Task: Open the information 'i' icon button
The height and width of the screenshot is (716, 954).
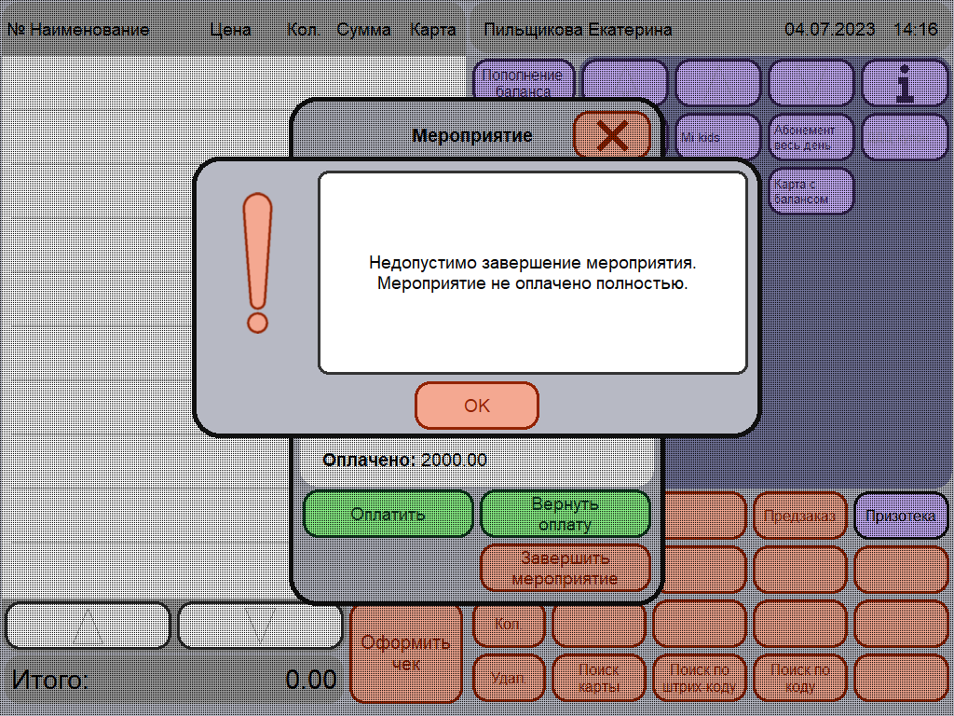Action: (x=906, y=83)
